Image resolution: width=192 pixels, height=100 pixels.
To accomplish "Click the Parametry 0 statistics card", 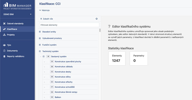I will 139,58.
